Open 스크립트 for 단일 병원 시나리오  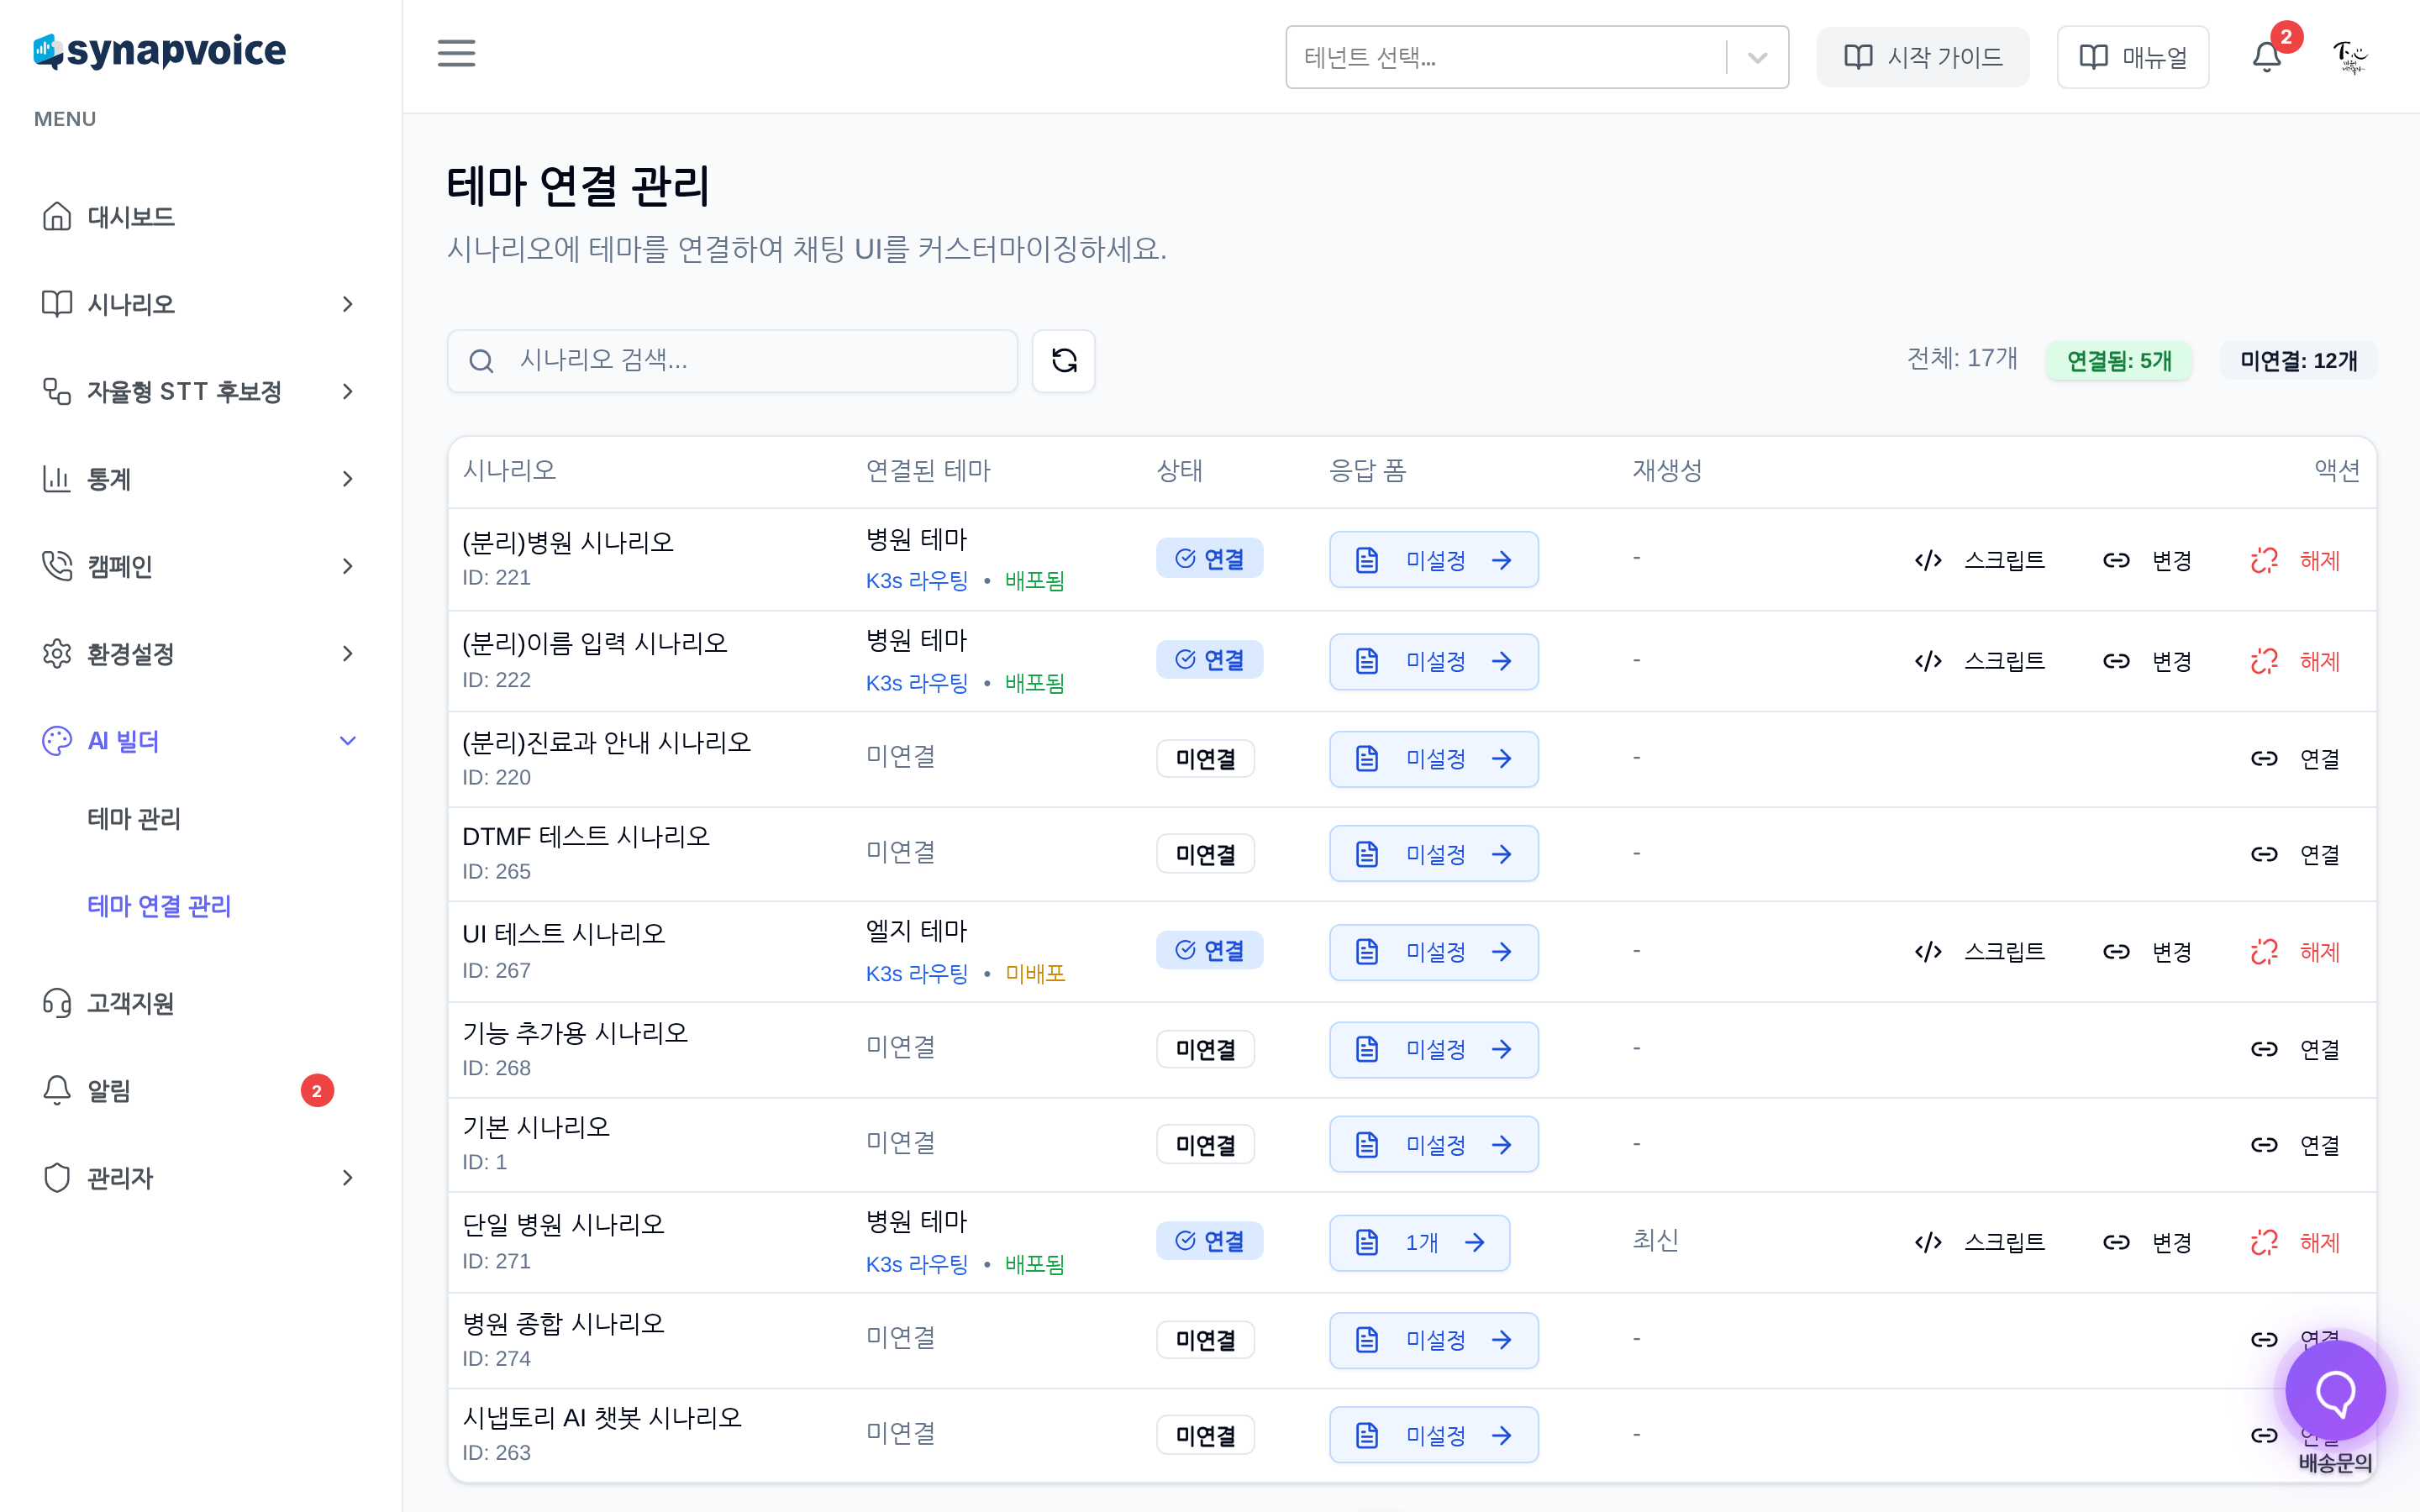pos(1979,1242)
